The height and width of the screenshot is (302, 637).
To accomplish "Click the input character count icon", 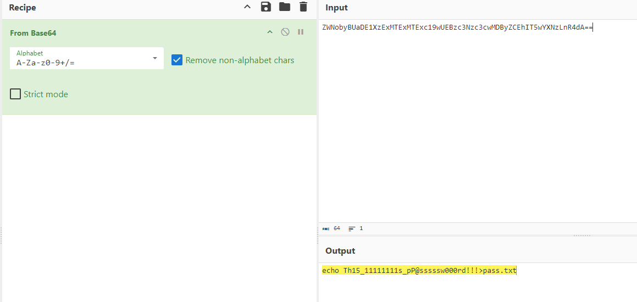I will [x=326, y=228].
